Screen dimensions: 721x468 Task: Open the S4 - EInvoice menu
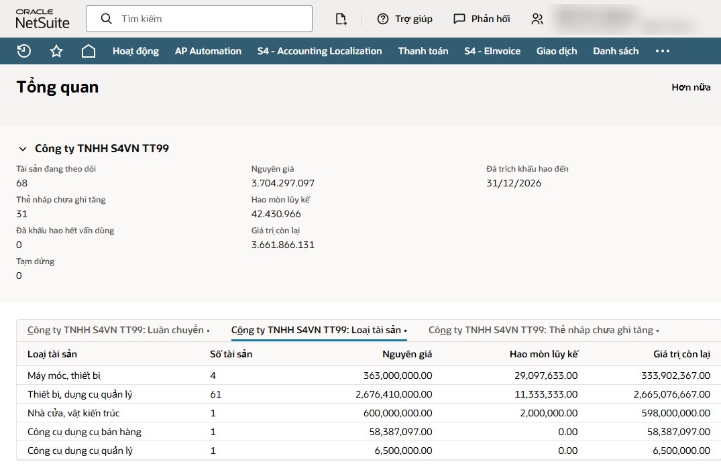pos(492,51)
